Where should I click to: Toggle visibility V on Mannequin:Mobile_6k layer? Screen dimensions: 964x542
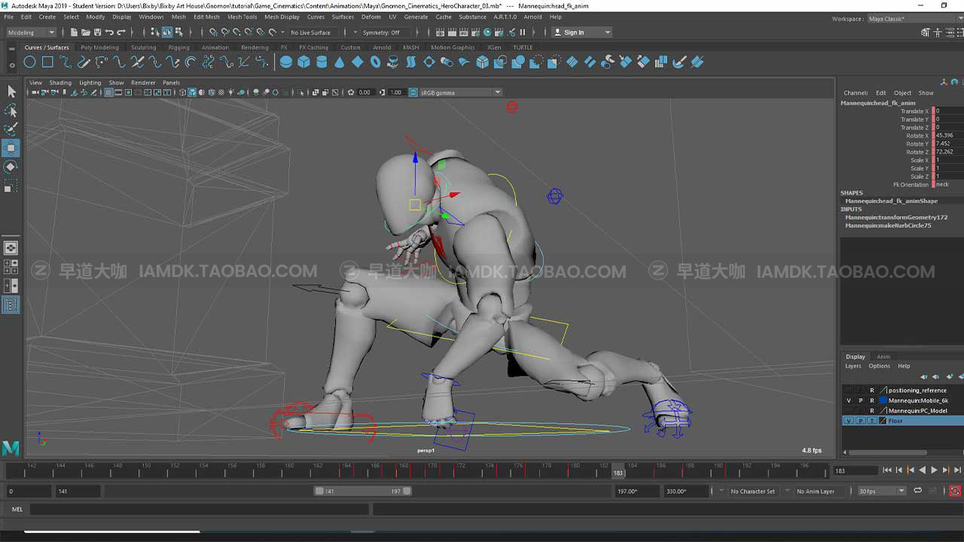[x=849, y=400]
